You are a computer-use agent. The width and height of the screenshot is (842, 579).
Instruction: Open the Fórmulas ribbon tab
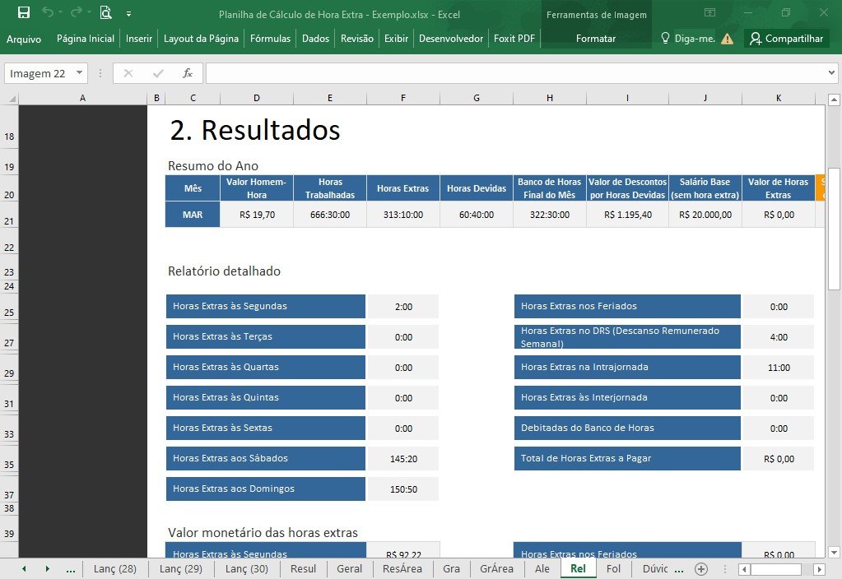(x=270, y=39)
